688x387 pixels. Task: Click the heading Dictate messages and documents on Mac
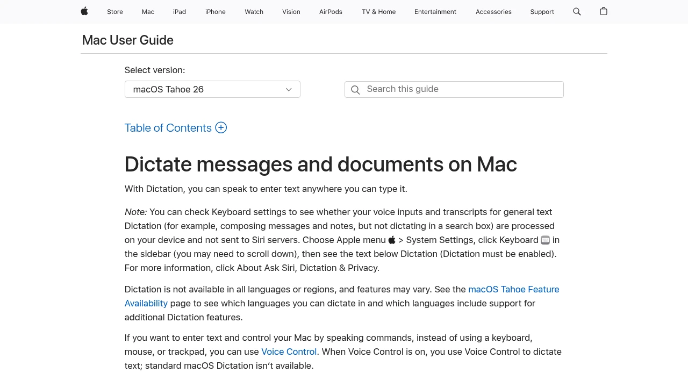click(320, 164)
